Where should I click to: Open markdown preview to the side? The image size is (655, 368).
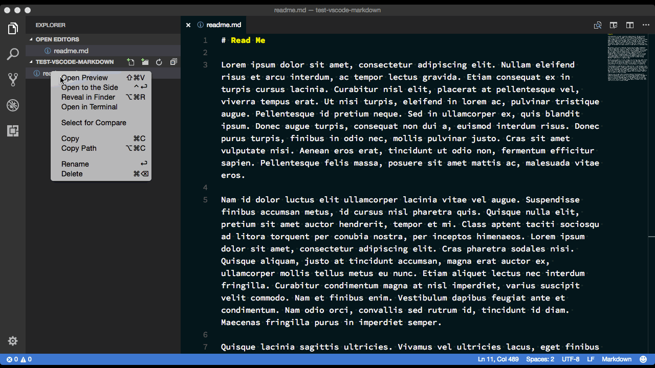click(614, 25)
